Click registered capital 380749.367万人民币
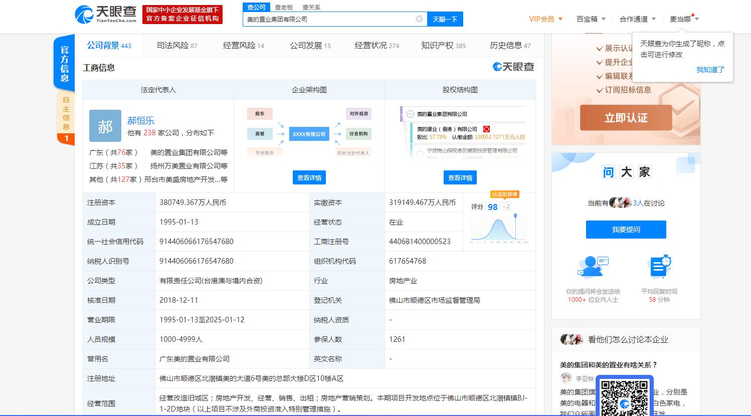Image resolution: width=751 pixels, height=416 pixels. coord(193,202)
